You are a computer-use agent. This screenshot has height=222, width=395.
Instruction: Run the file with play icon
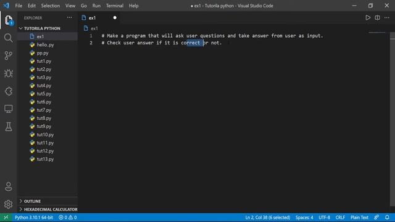pyautogui.click(x=368, y=18)
